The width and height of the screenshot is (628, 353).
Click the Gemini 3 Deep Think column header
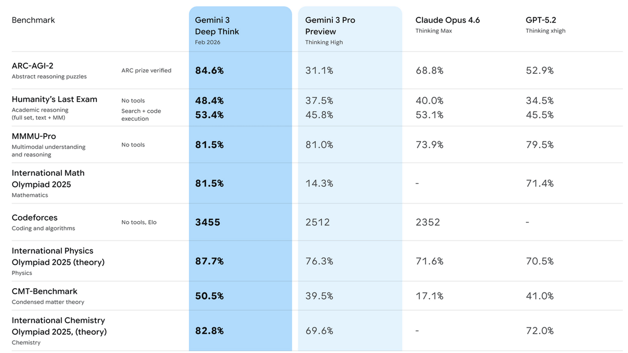217,26
